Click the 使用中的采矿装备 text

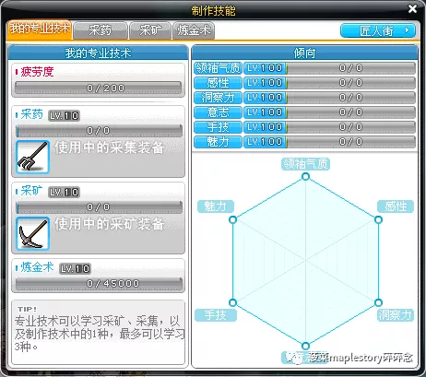110,224
